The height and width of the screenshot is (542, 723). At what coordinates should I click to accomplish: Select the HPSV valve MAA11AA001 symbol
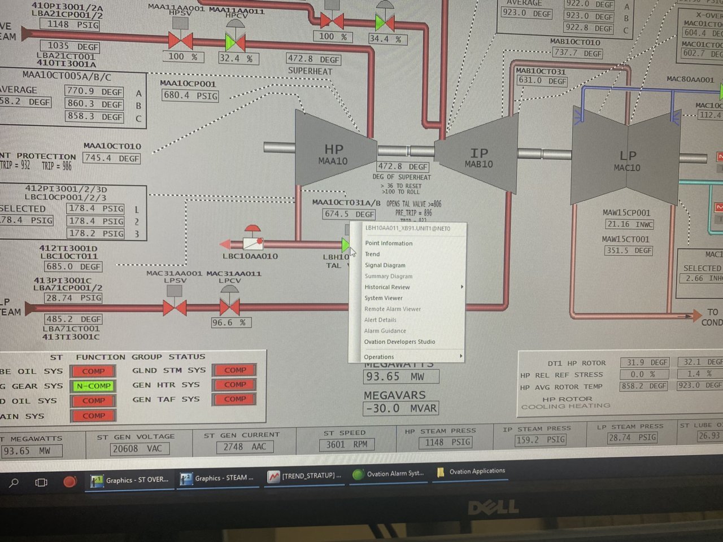(180, 41)
